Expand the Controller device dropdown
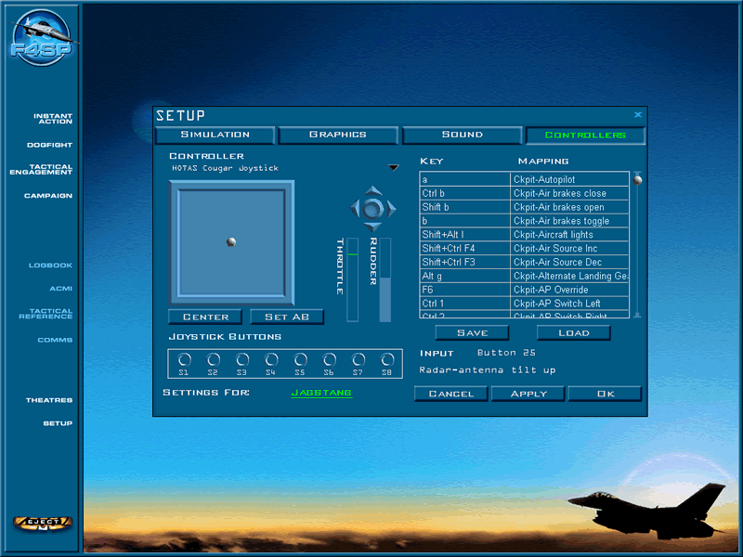The image size is (743, 557). pos(393,168)
